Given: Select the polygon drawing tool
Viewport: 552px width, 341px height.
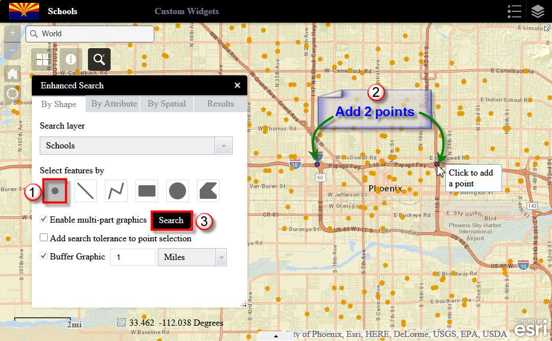Looking at the screenshot, I should (x=208, y=191).
